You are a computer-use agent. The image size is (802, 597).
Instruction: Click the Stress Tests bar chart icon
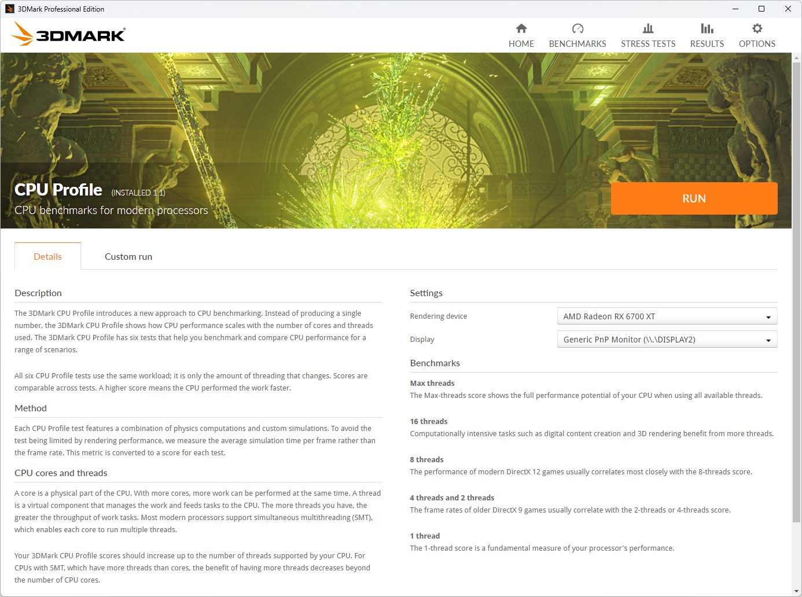648,28
